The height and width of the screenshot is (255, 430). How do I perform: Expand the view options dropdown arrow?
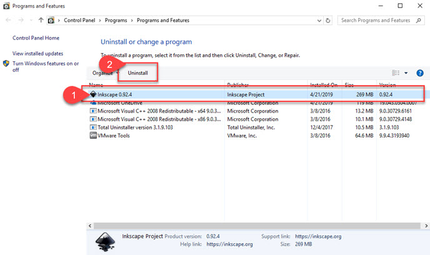[406, 73]
